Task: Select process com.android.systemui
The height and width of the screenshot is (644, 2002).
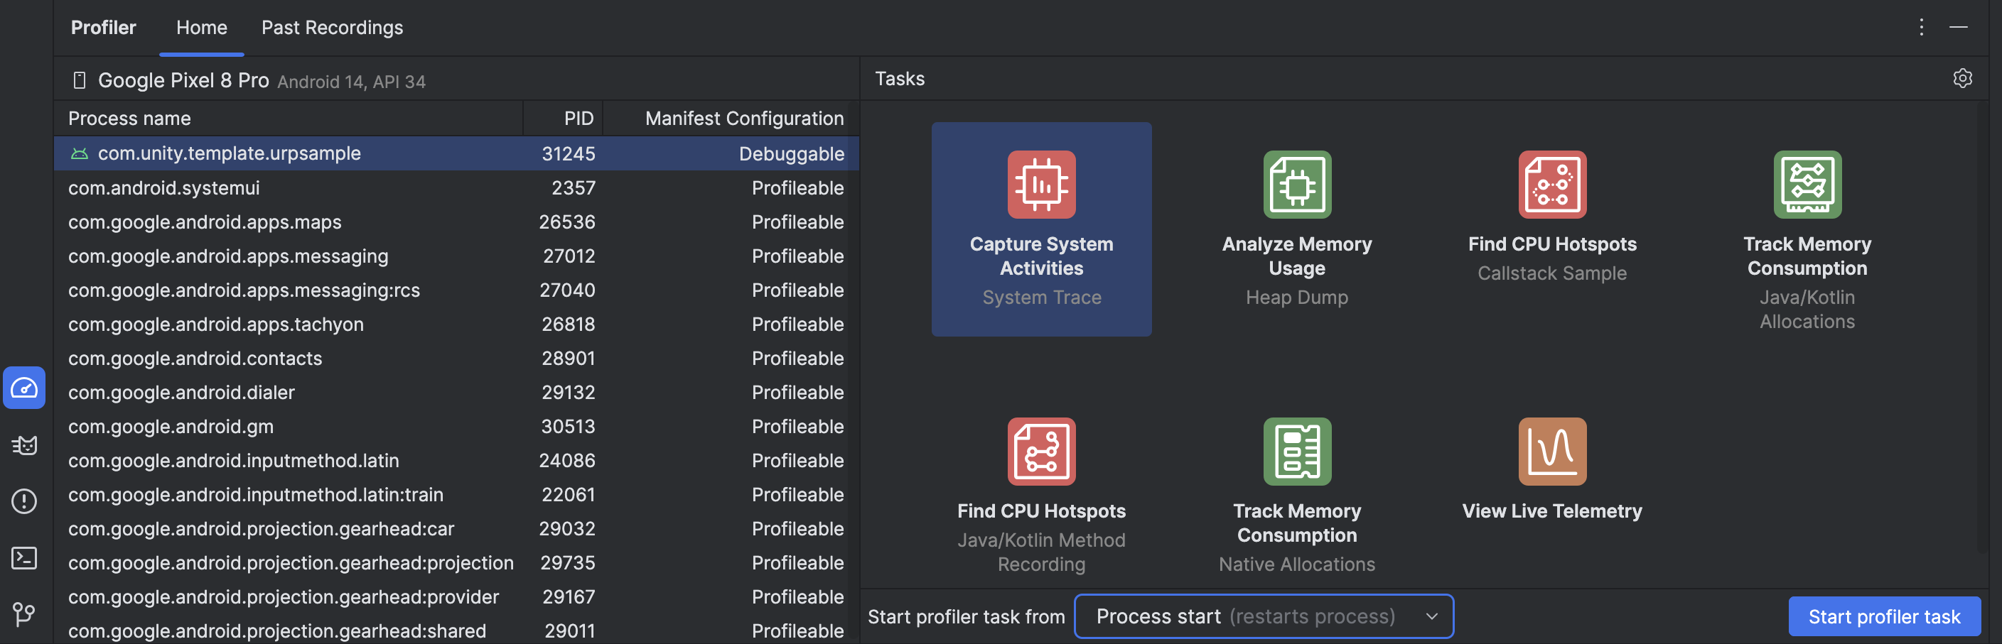Action: click(x=456, y=187)
